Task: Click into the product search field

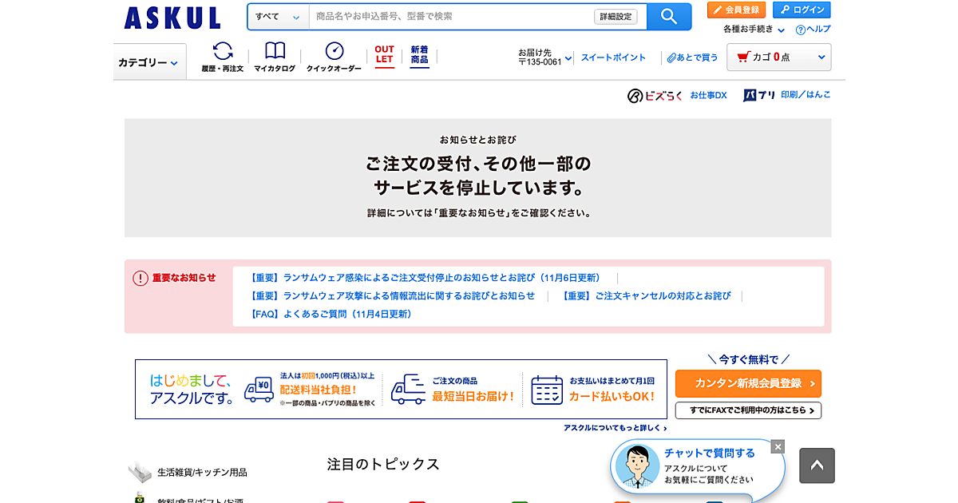Action: pyautogui.click(x=451, y=17)
